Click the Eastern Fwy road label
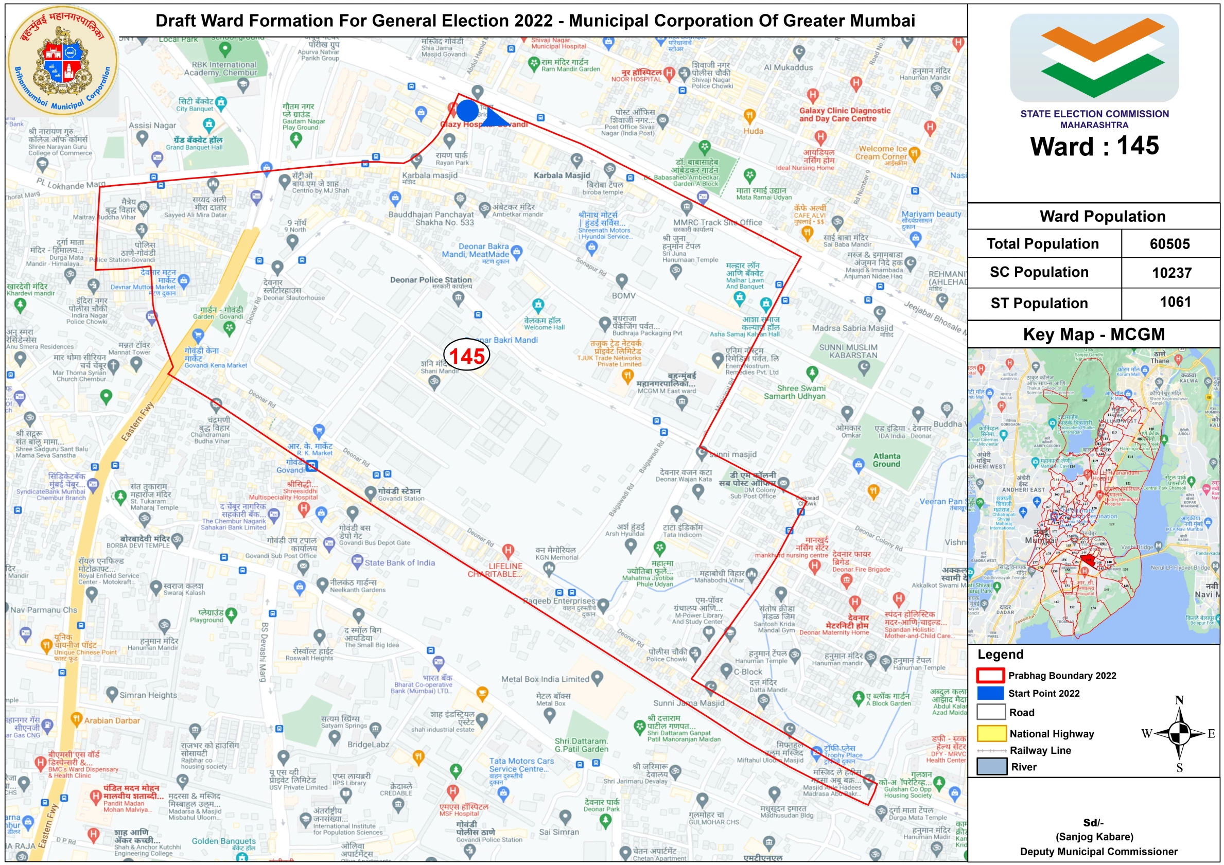The height and width of the screenshot is (865, 1224). [x=137, y=421]
